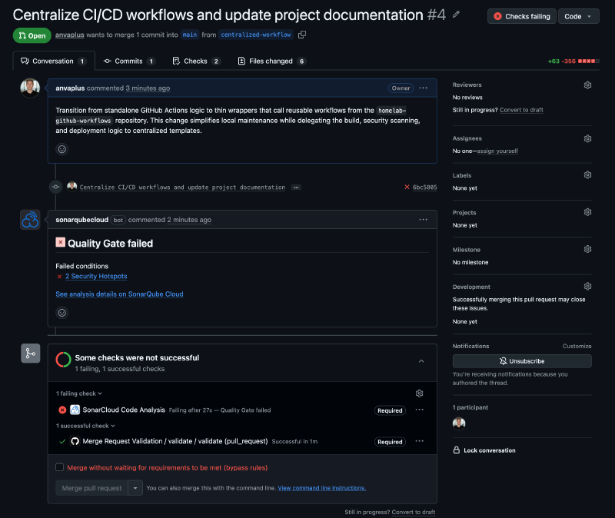Click the Milestone gear icon

(587, 249)
